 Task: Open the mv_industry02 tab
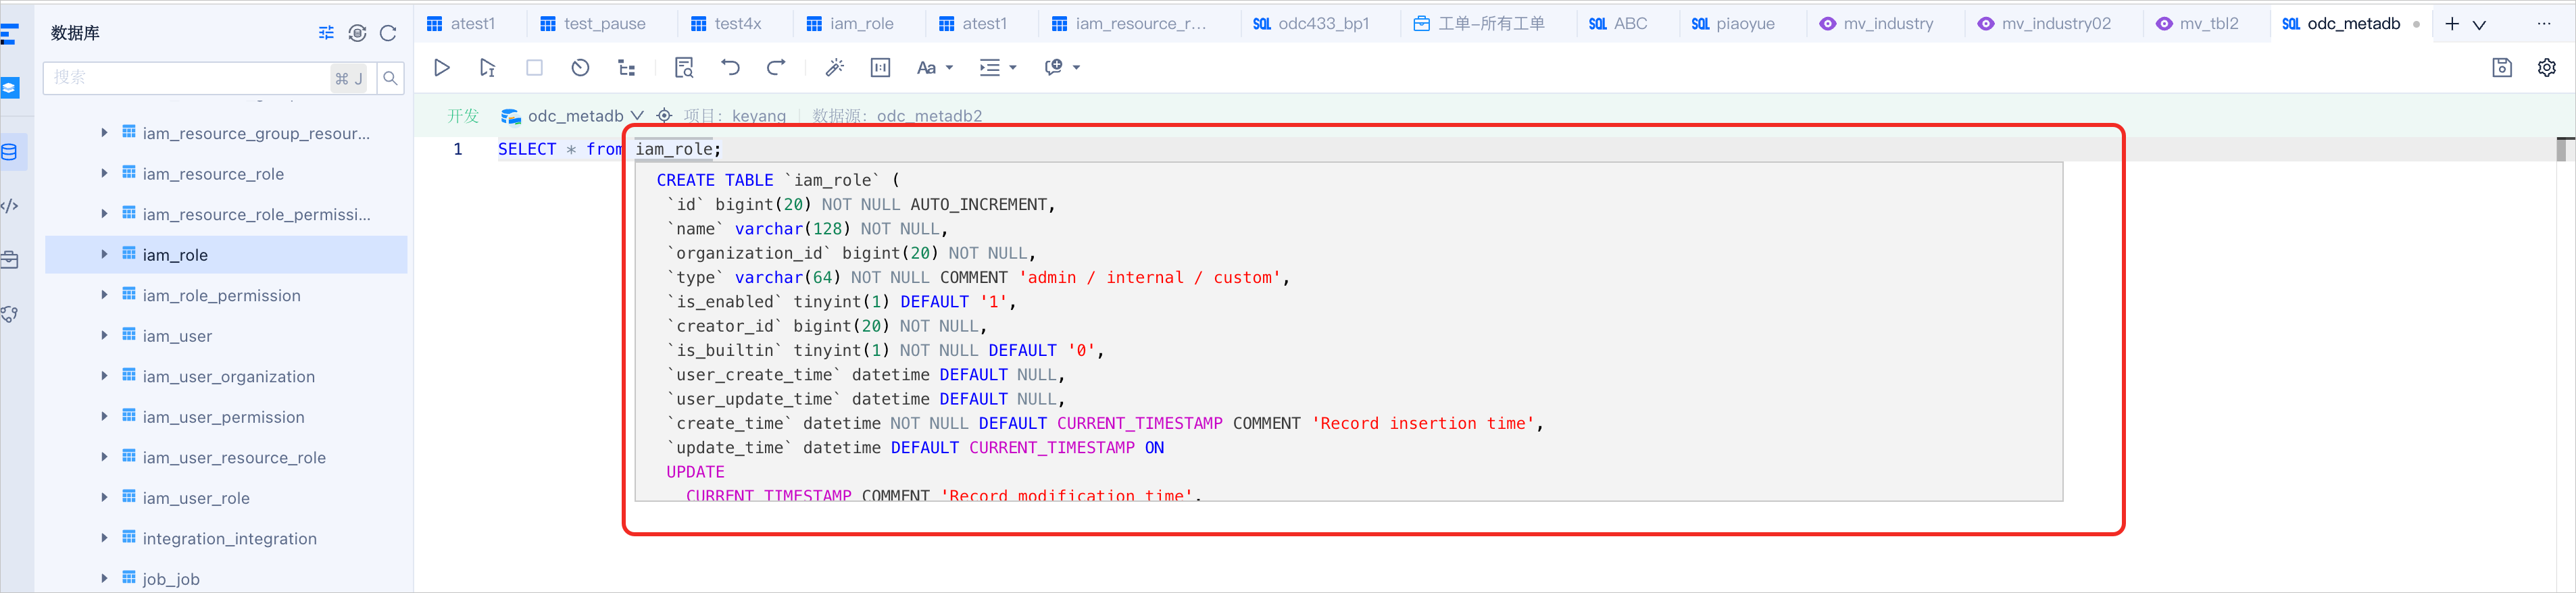(x=2044, y=23)
